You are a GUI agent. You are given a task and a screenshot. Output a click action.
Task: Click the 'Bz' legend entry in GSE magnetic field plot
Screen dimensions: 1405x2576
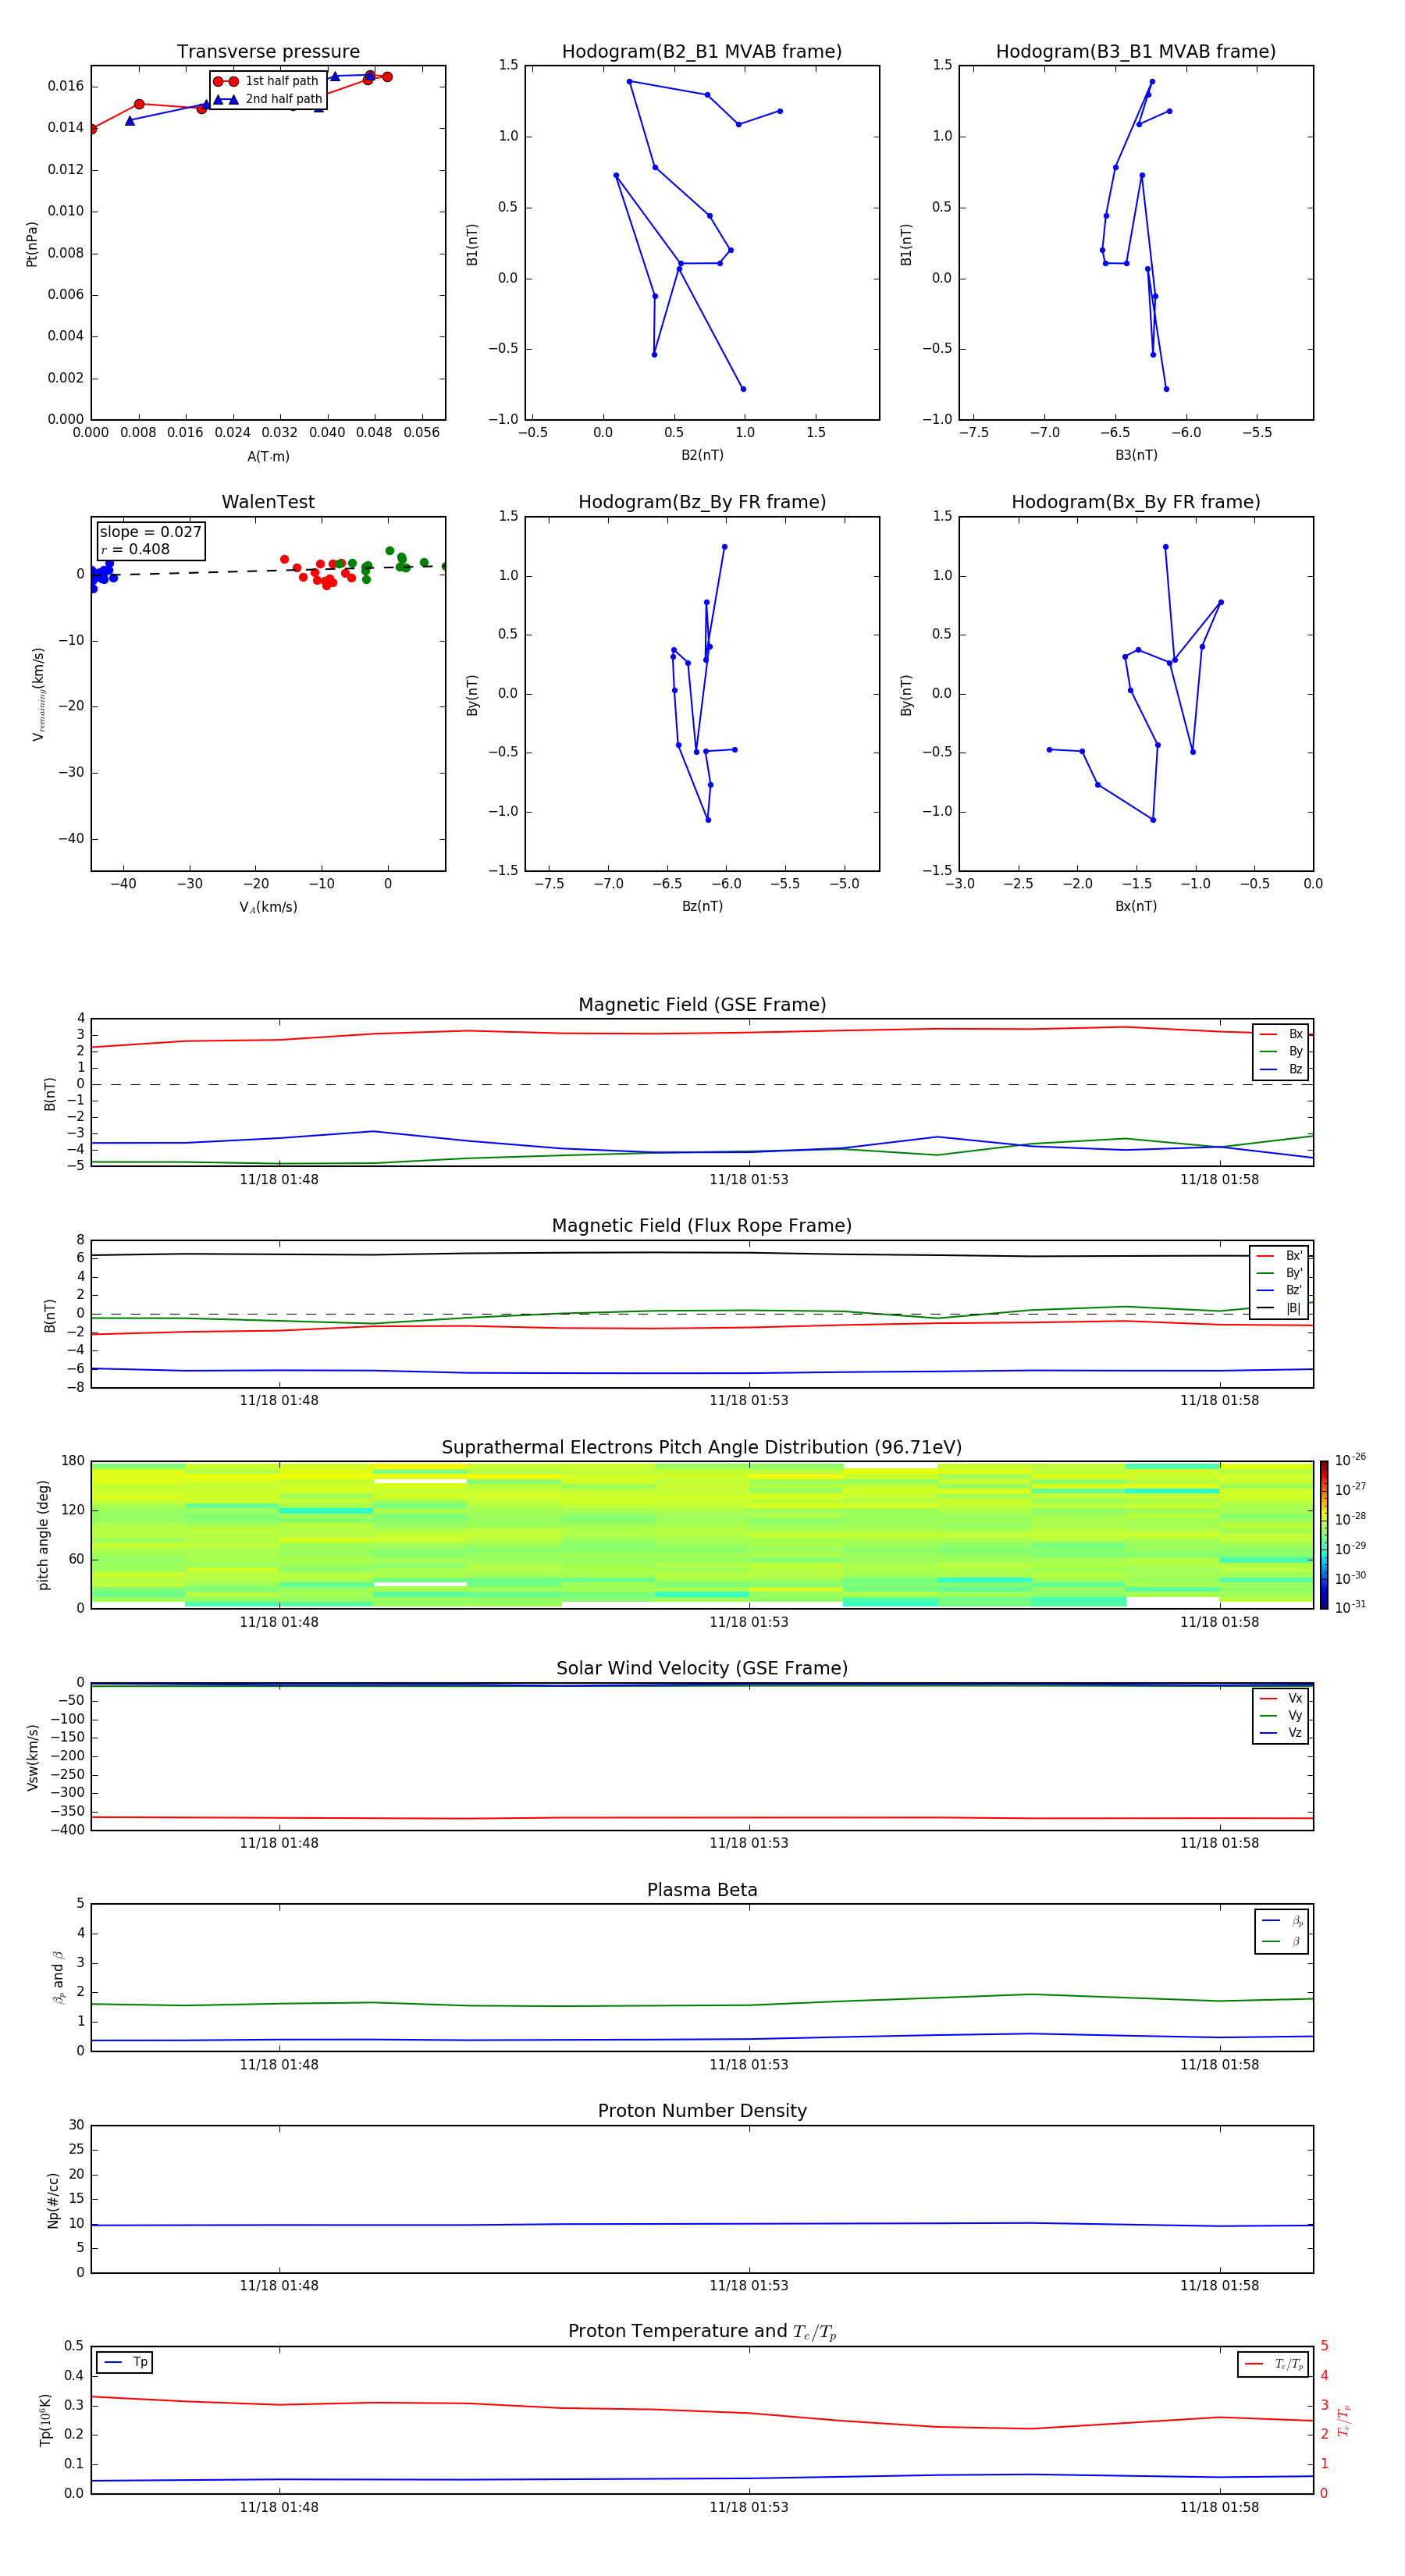[x=1281, y=1069]
